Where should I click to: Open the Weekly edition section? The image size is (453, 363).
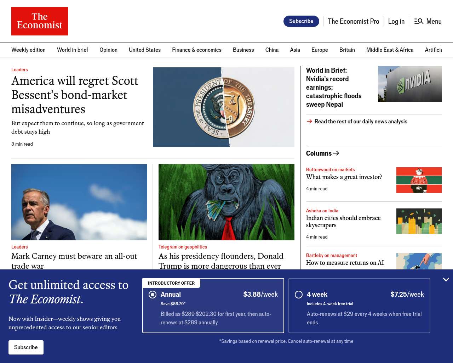pos(28,50)
